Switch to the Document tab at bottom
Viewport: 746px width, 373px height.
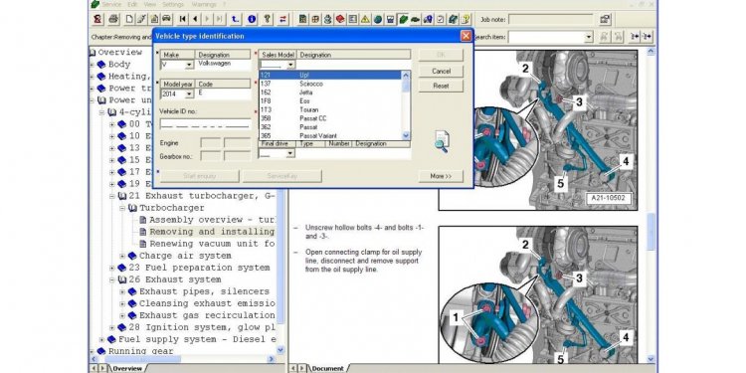point(328,369)
